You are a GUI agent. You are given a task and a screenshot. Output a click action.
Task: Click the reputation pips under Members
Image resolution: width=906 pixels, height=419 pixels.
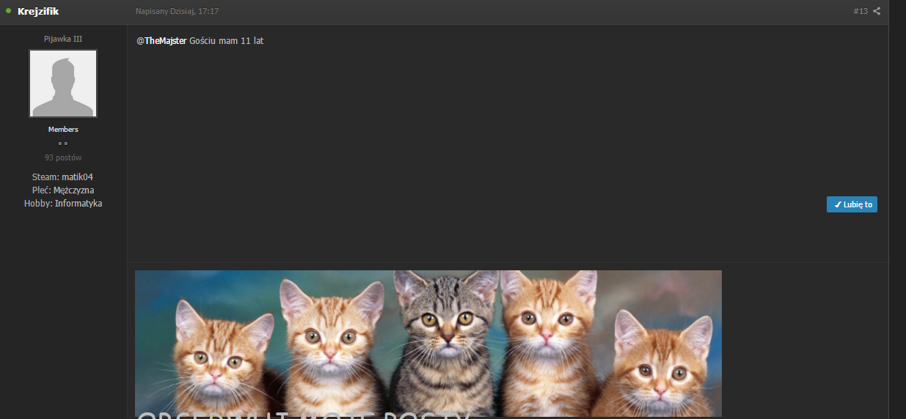pyautogui.click(x=63, y=144)
